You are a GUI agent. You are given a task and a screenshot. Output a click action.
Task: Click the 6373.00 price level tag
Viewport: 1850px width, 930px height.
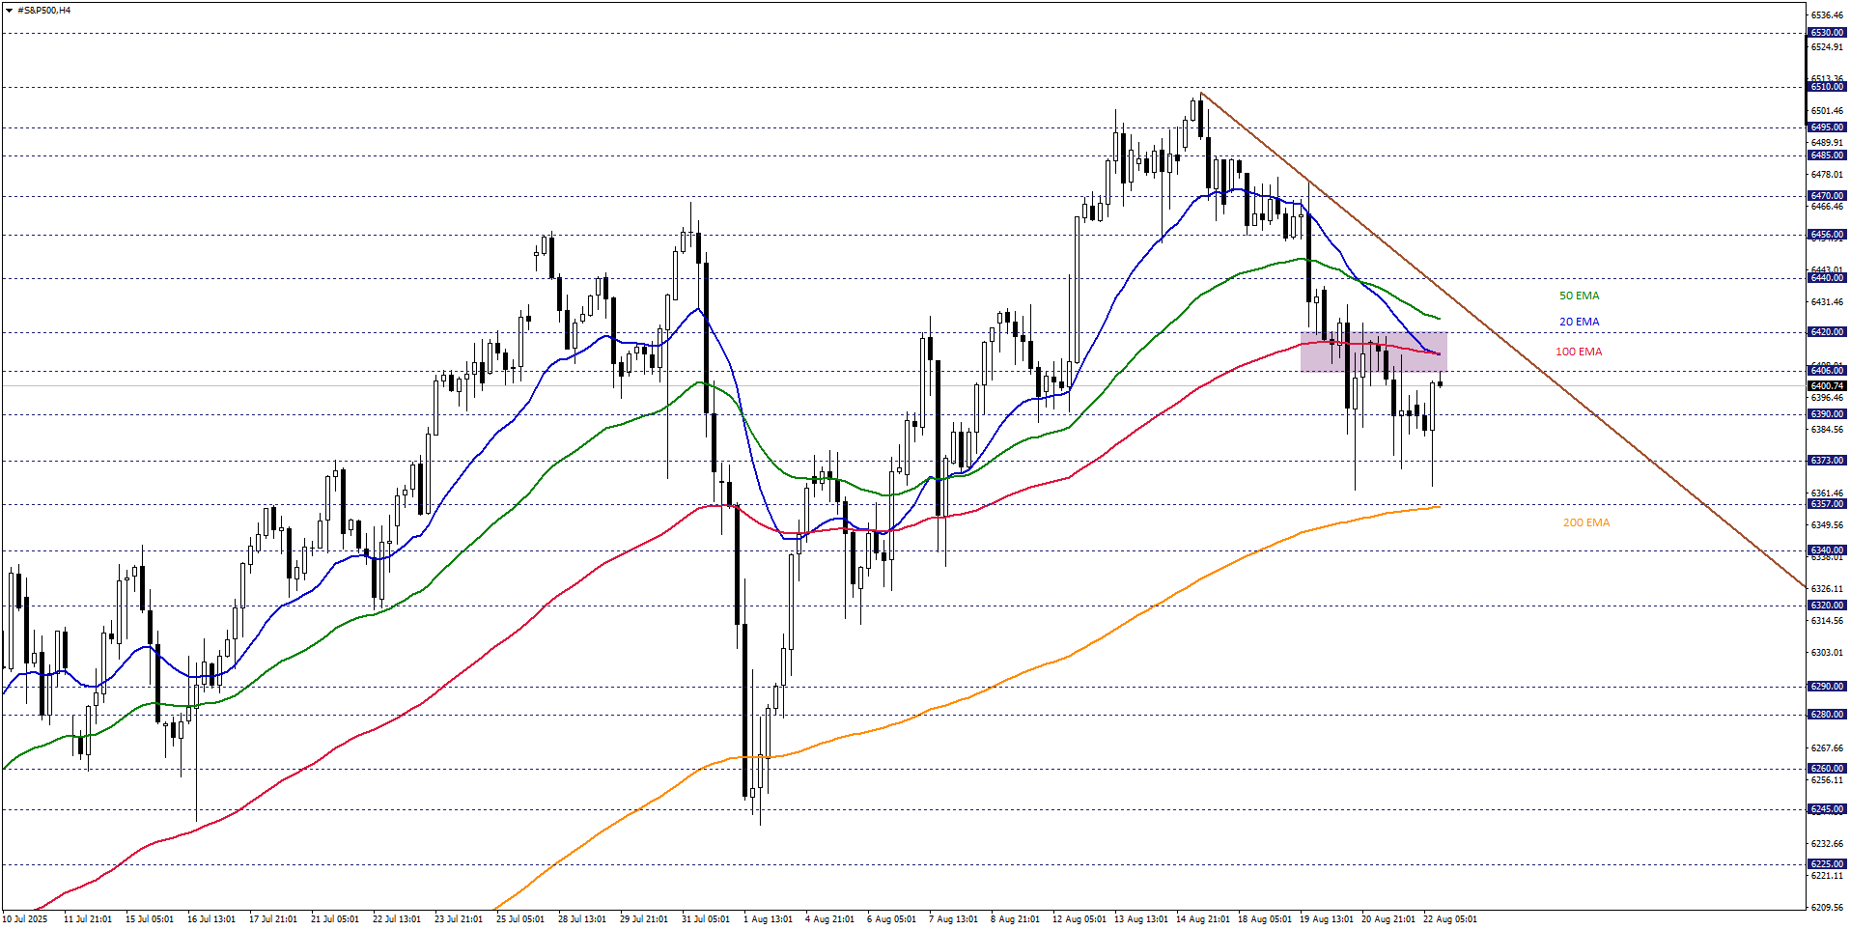tap(1827, 461)
